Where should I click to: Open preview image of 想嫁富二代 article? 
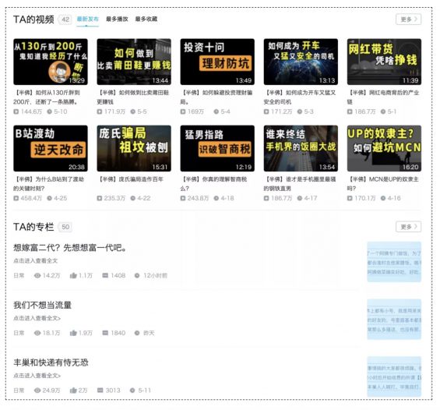point(394,262)
